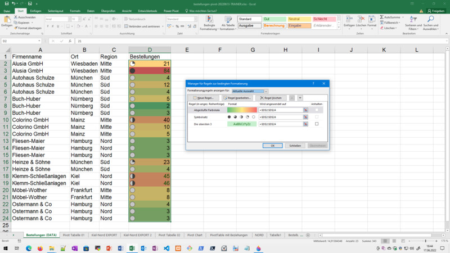Open the Windows Start menu
450x253 pixels.
pos(6,248)
